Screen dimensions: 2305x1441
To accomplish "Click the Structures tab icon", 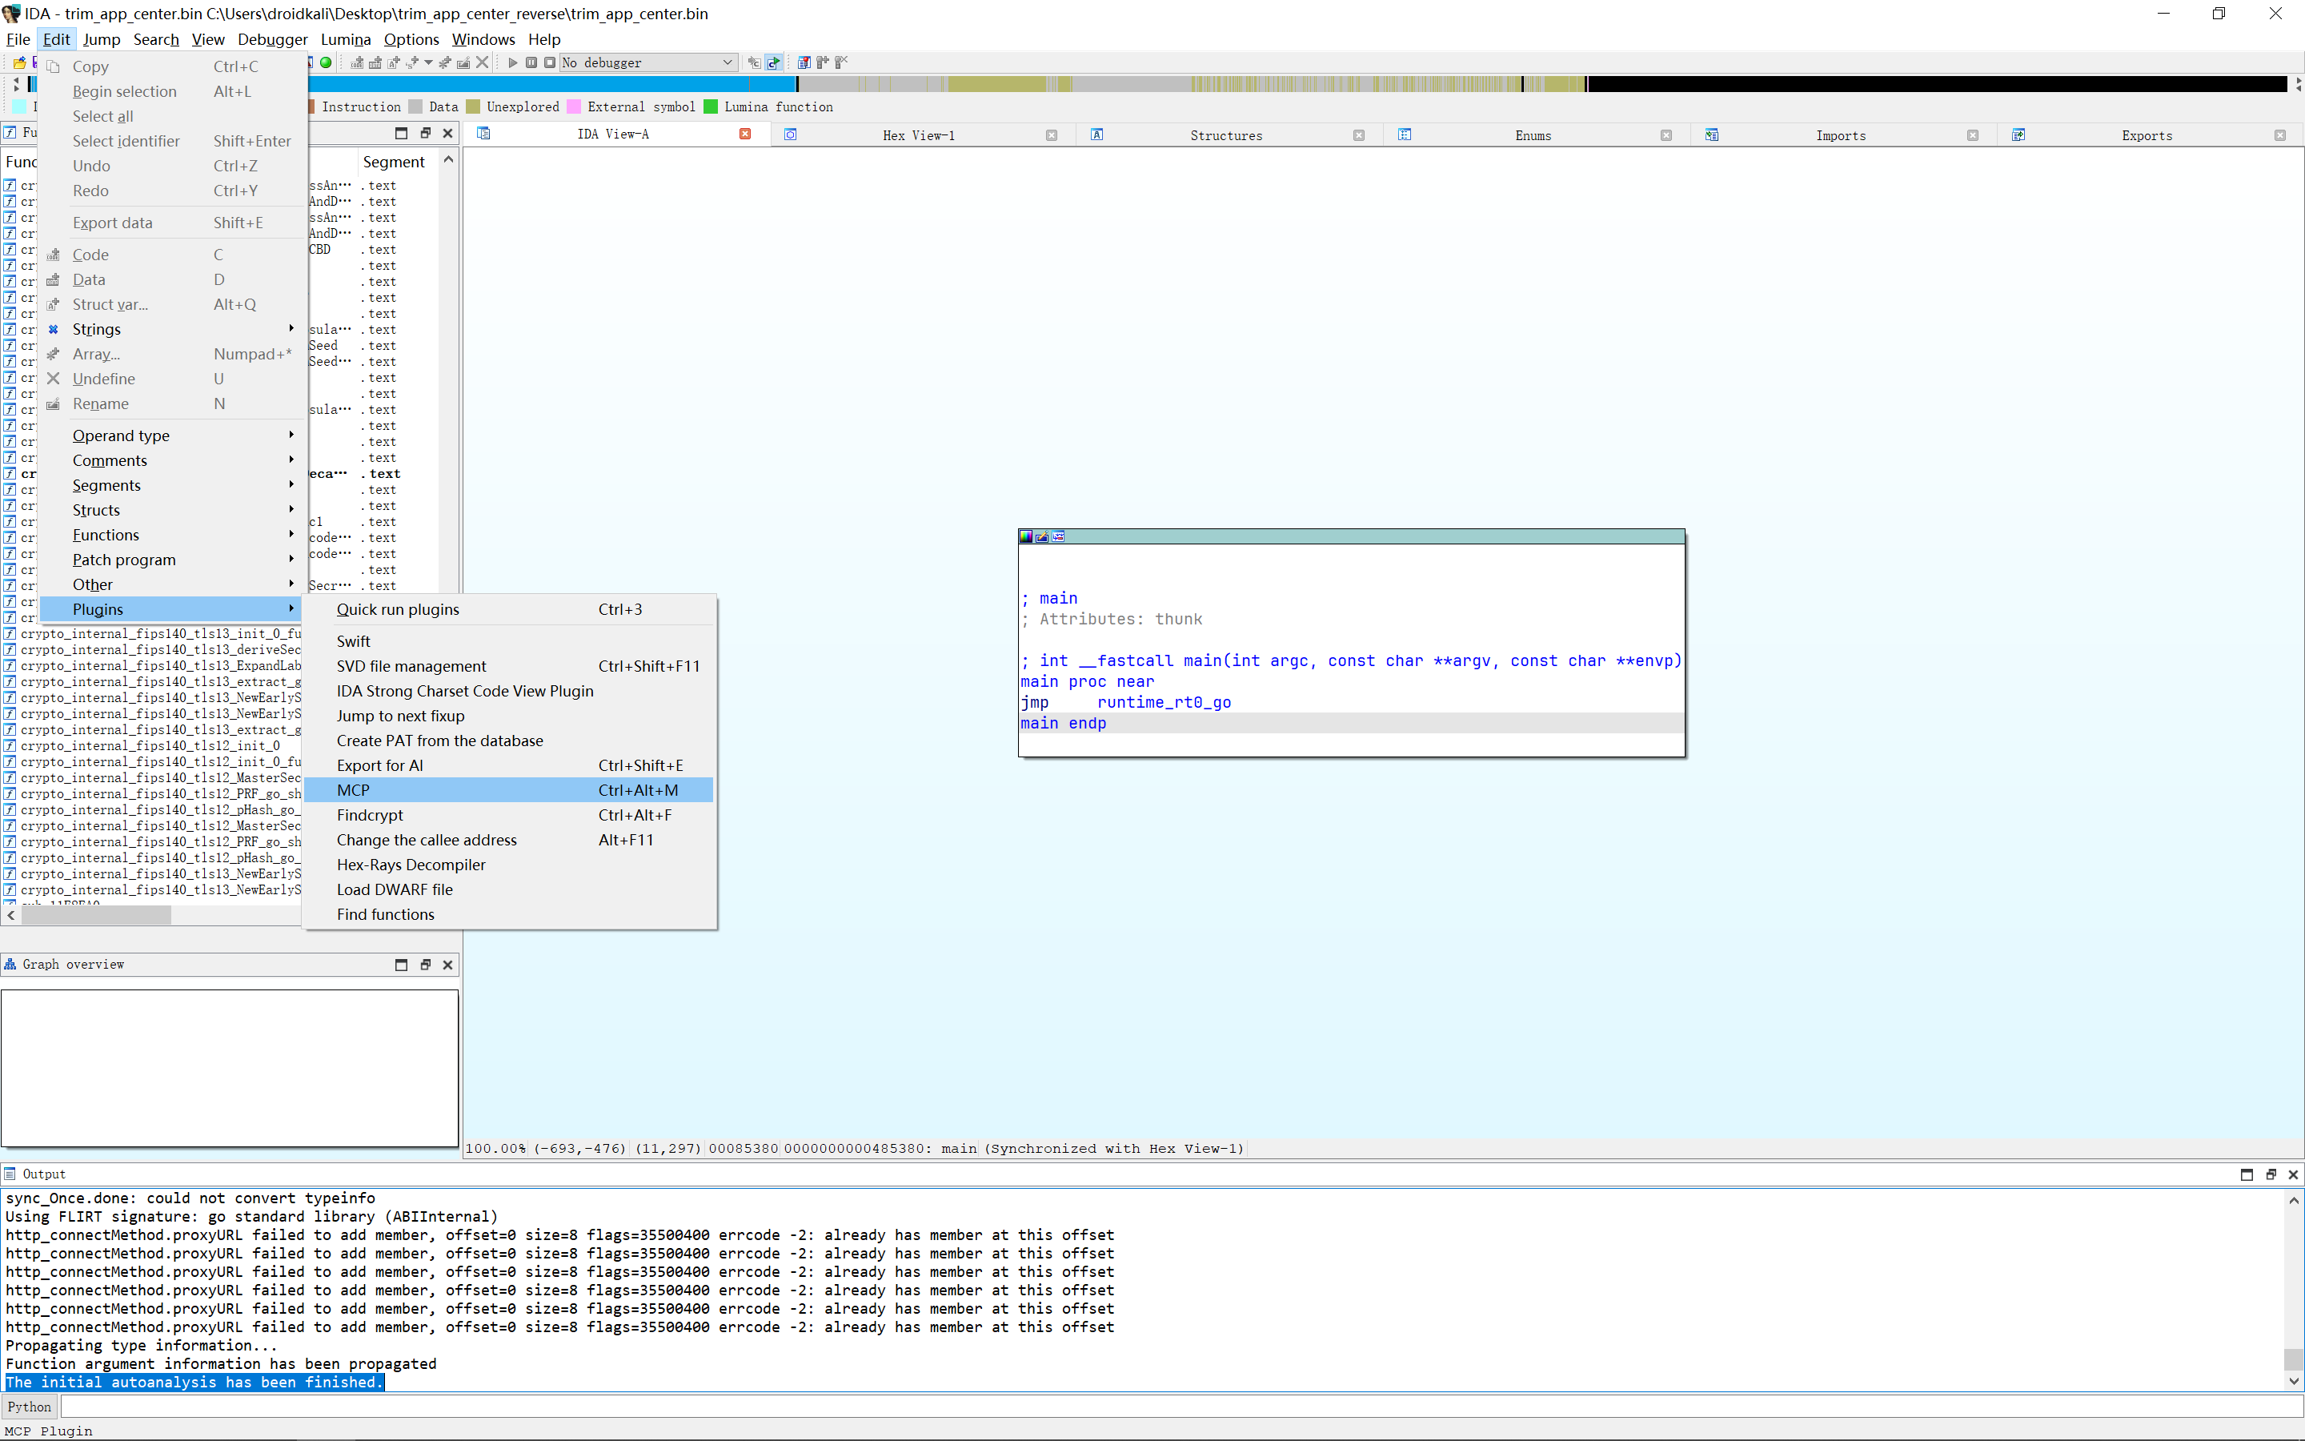I will pyautogui.click(x=1097, y=135).
